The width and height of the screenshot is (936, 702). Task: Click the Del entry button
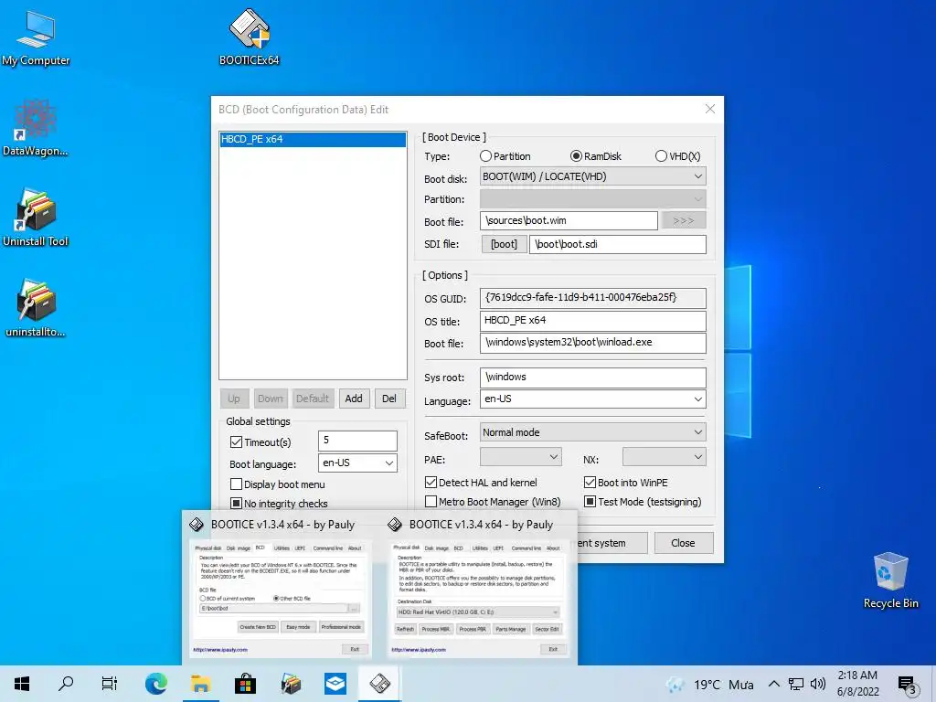pyautogui.click(x=389, y=399)
